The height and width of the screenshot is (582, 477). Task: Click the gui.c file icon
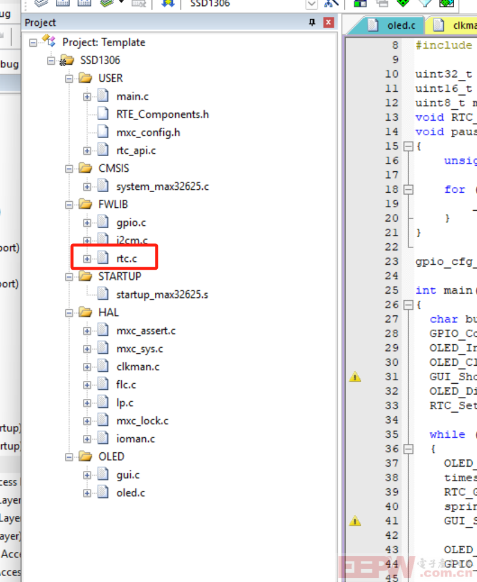(x=103, y=474)
